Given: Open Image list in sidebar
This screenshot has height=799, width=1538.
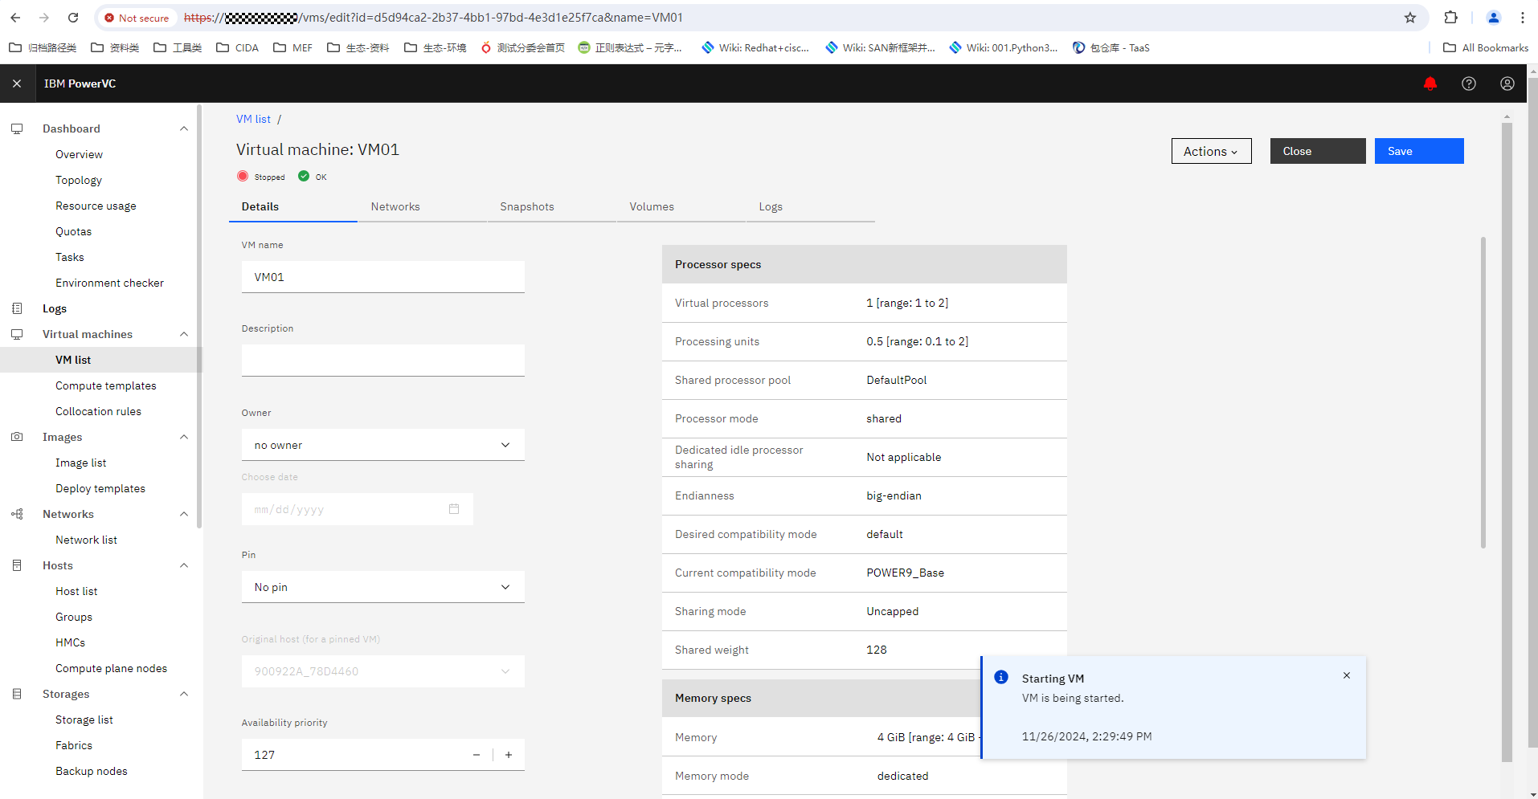Looking at the screenshot, I should (80, 463).
